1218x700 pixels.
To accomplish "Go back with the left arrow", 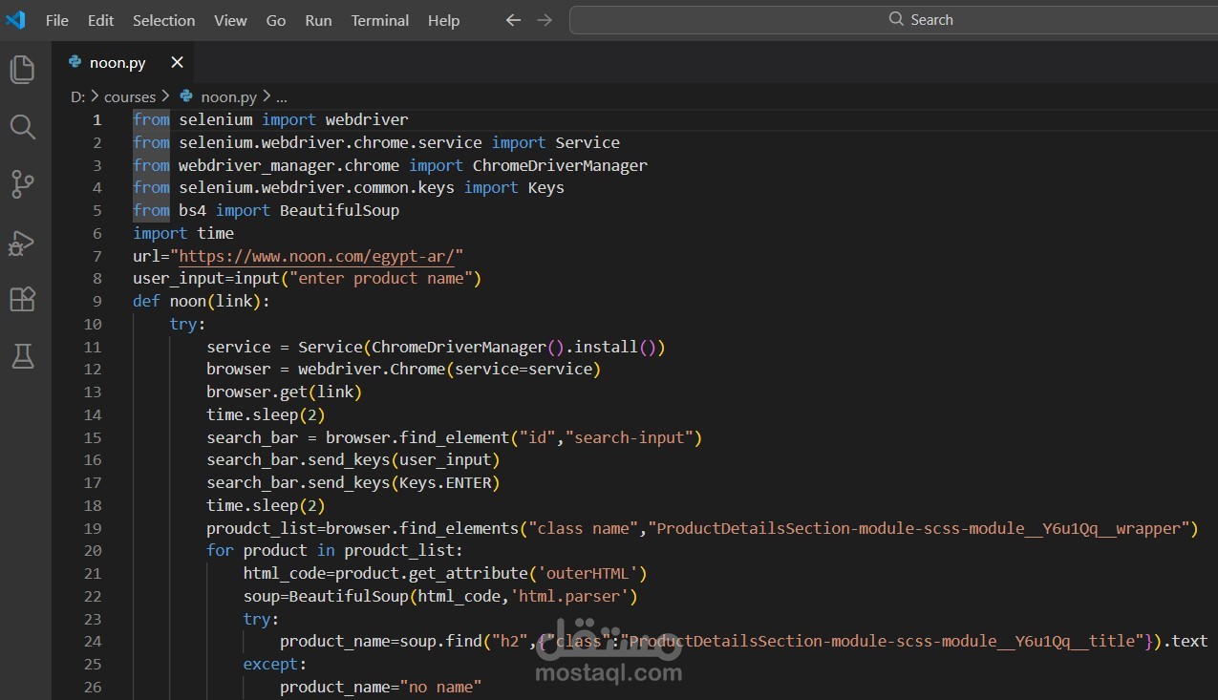I will (513, 20).
